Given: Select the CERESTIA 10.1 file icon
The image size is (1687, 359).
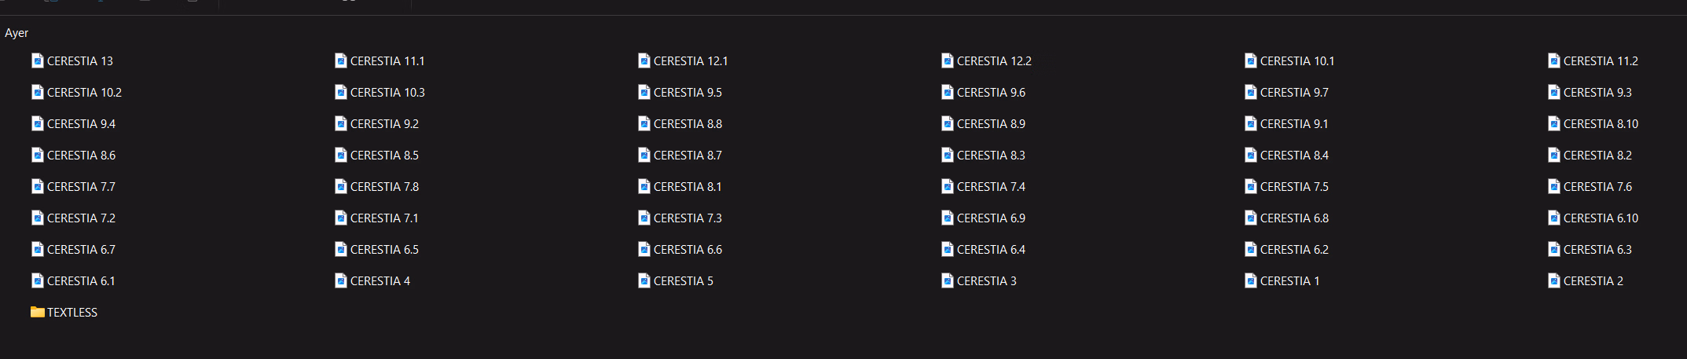Looking at the screenshot, I should tap(1250, 60).
